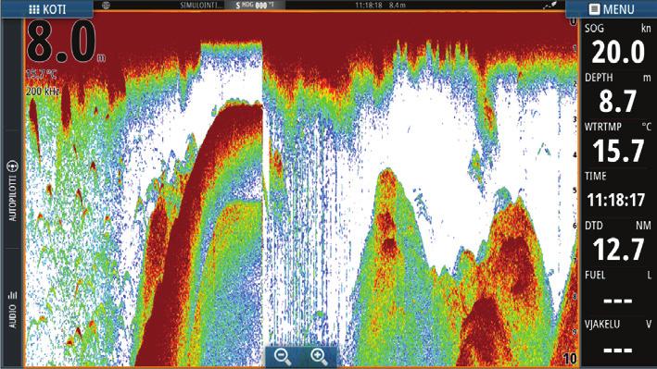The image size is (657, 369).
Task: Select the SOG speed data field
Action: 617,44
